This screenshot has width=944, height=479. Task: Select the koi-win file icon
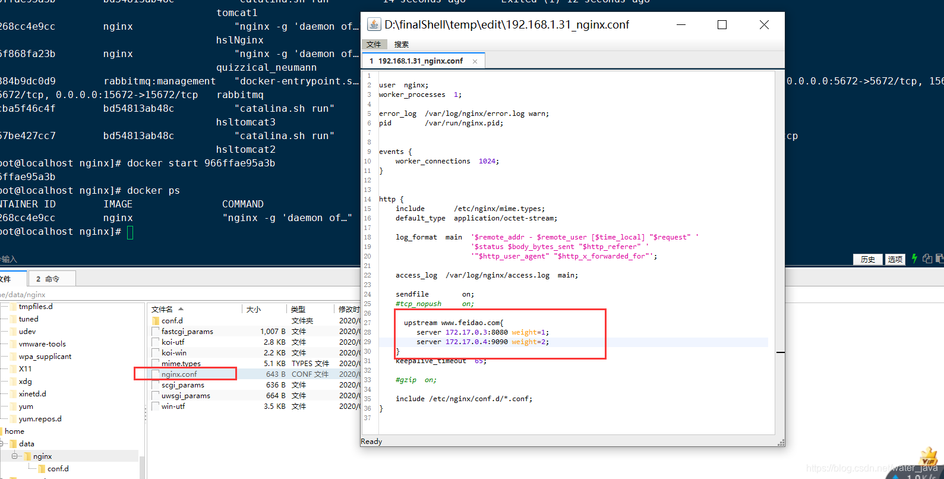[x=156, y=352]
